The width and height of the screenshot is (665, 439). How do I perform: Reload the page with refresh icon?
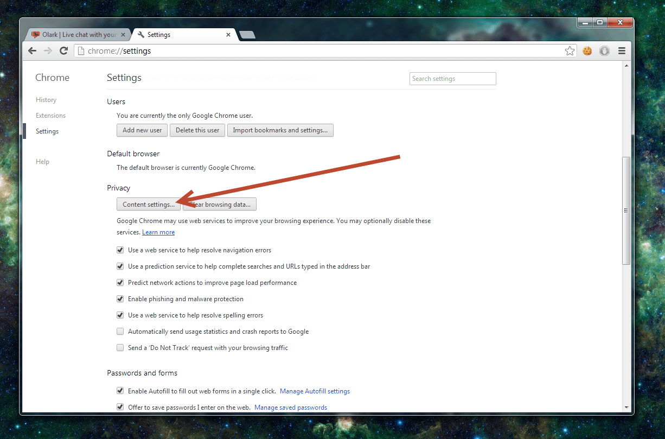click(63, 50)
